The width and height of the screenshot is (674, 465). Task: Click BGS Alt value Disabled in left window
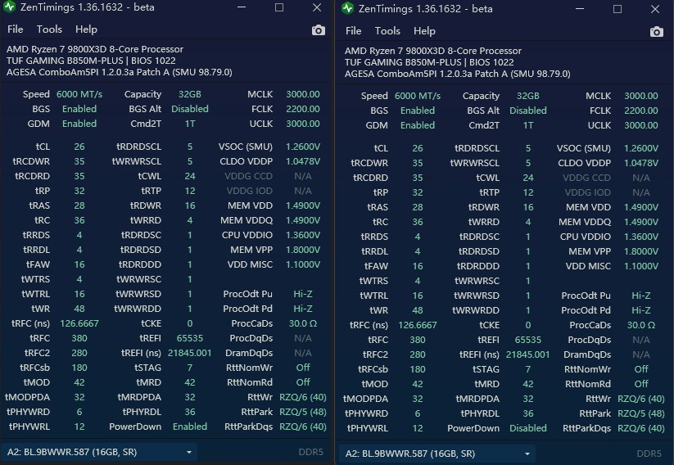pyautogui.click(x=190, y=109)
